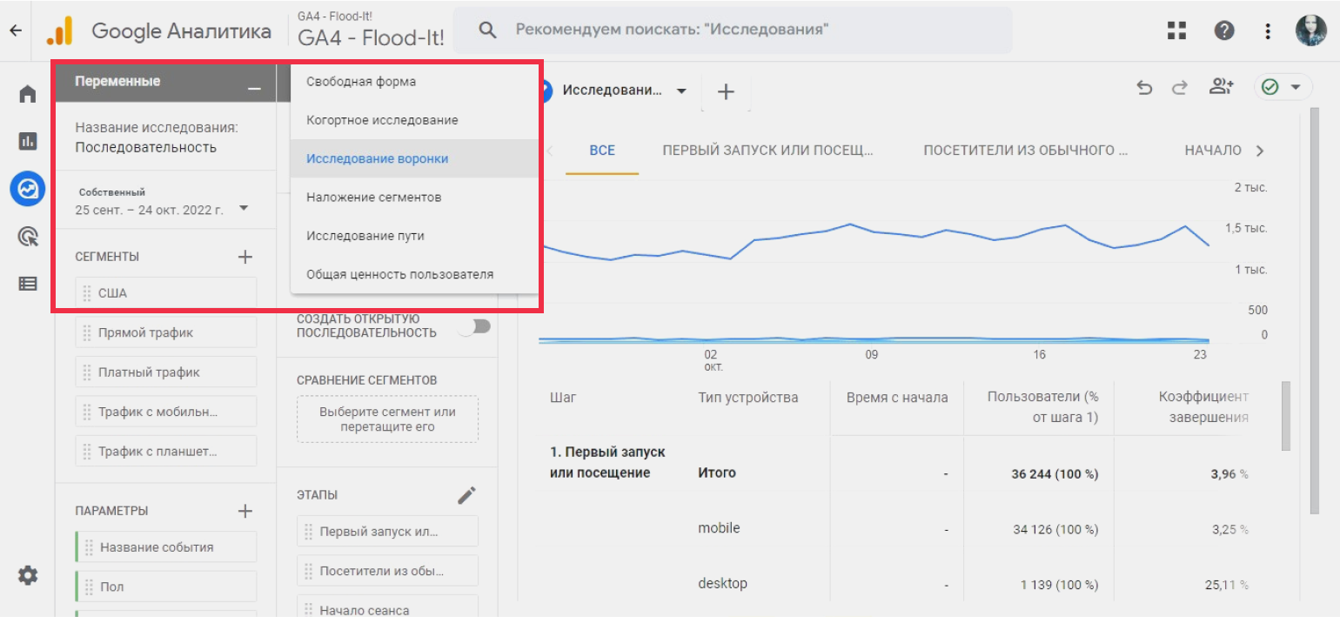Click the Шаг column header

(563, 398)
